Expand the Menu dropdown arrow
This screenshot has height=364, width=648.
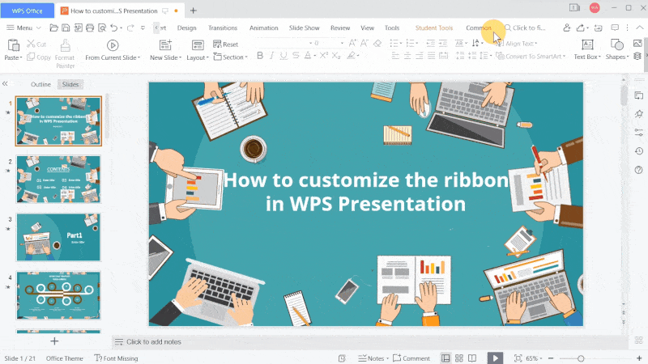coord(38,28)
